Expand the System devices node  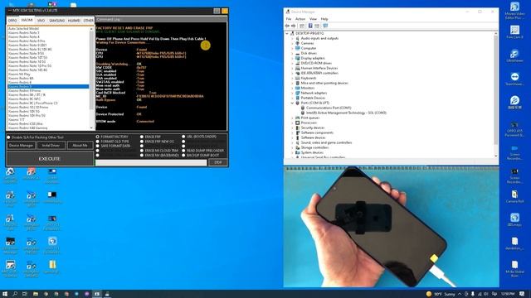(x=292, y=152)
